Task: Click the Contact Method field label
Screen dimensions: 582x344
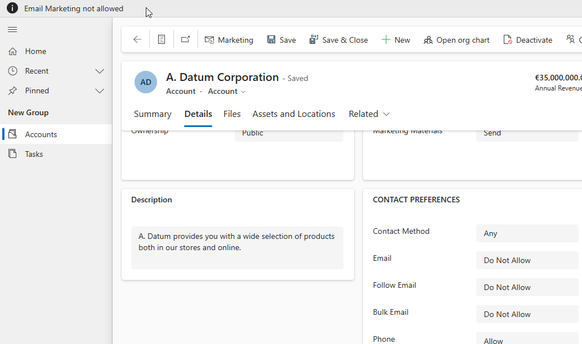Action: click(x=401, y=231)
